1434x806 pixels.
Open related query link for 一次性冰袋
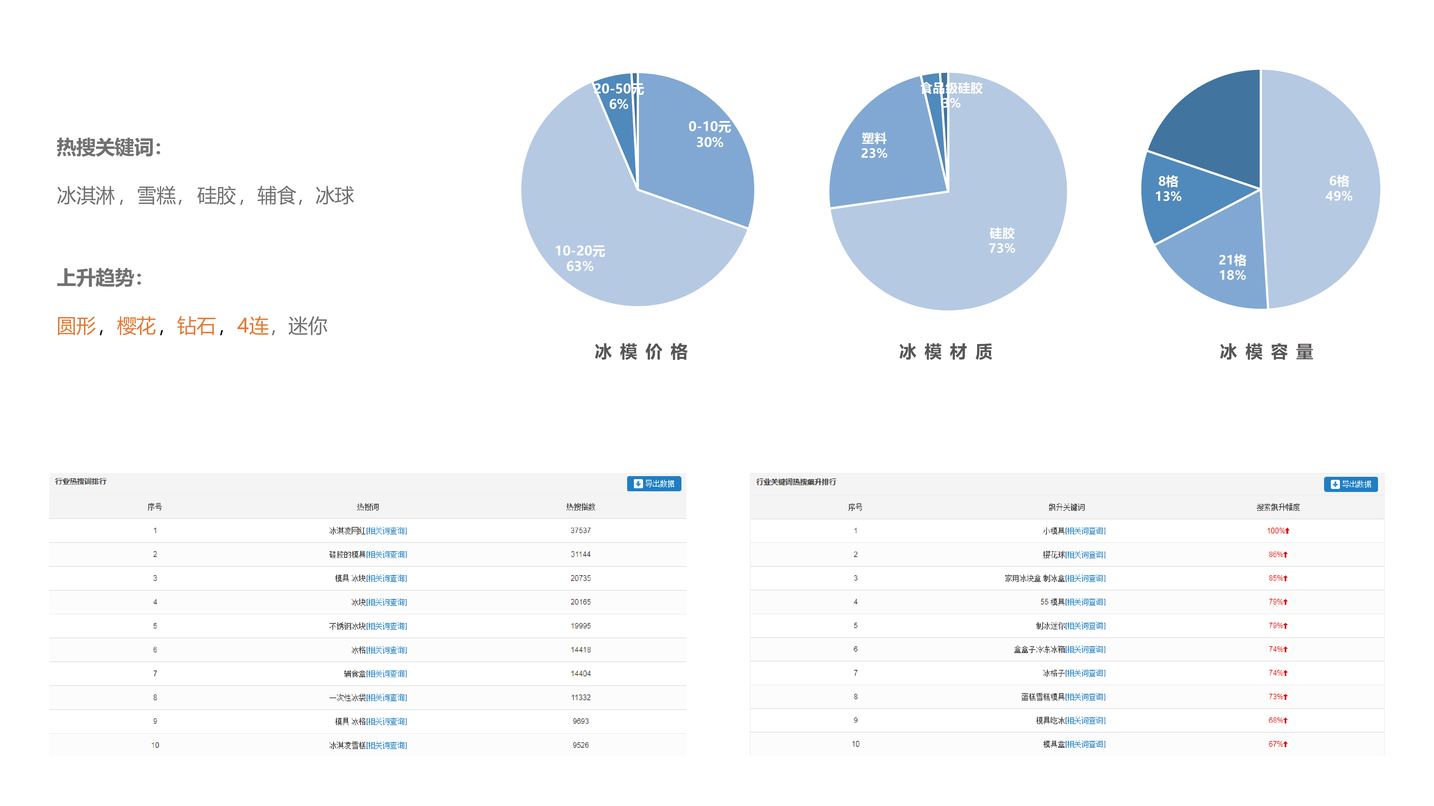pos(386,697)
